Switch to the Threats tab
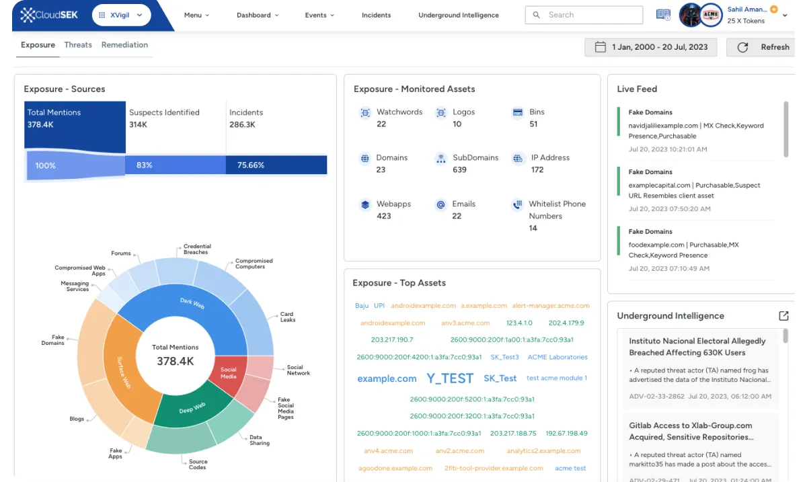 77,44
